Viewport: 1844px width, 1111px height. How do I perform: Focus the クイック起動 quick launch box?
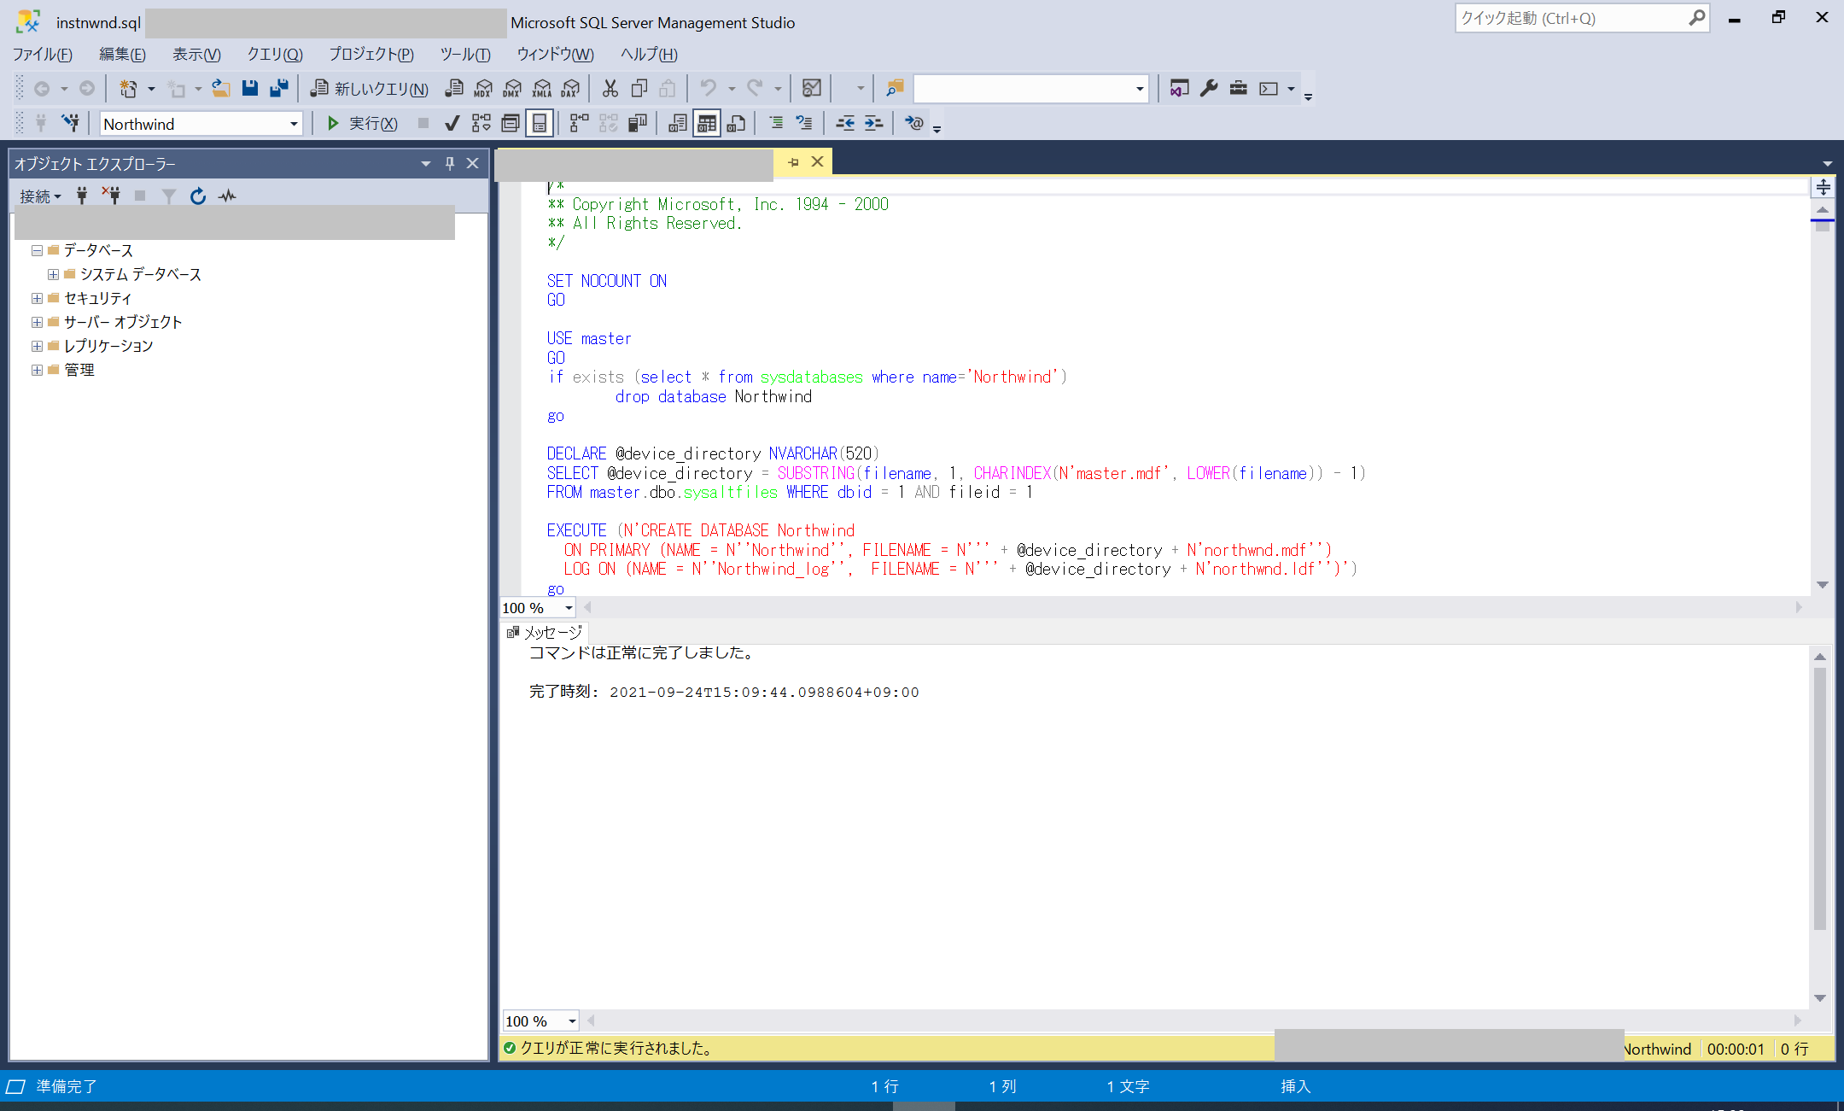pyautogui.click(x=1582, y=18)
